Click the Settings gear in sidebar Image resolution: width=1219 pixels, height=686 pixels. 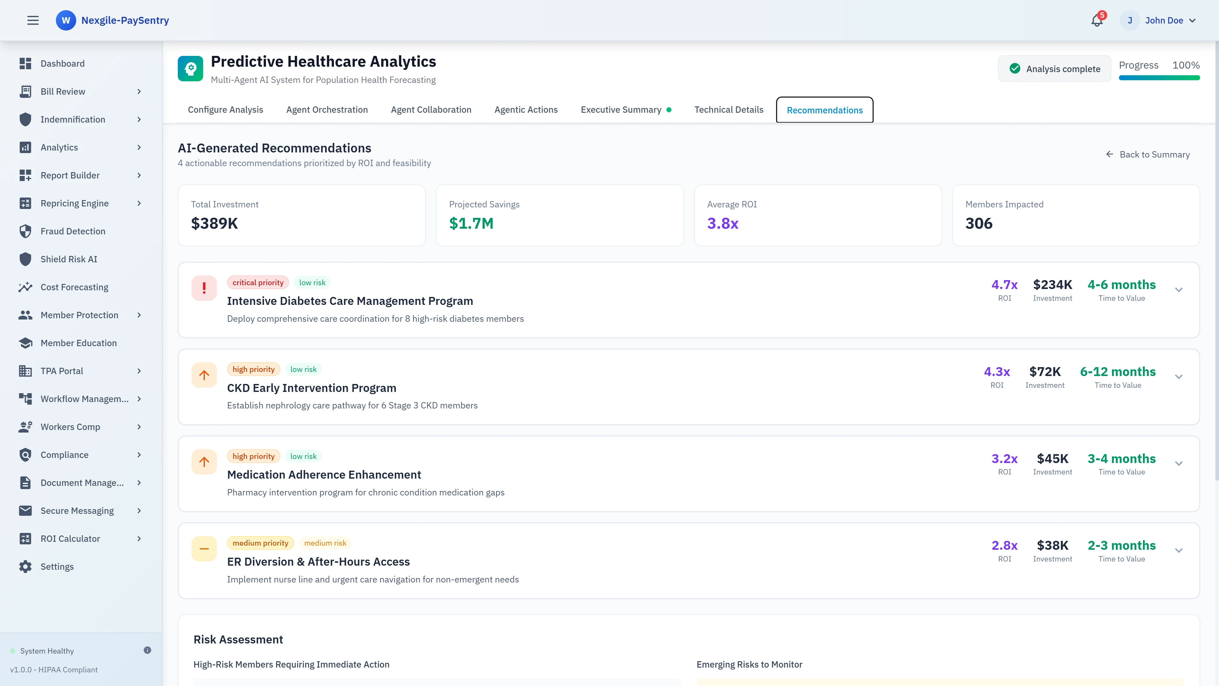(25, 566)
